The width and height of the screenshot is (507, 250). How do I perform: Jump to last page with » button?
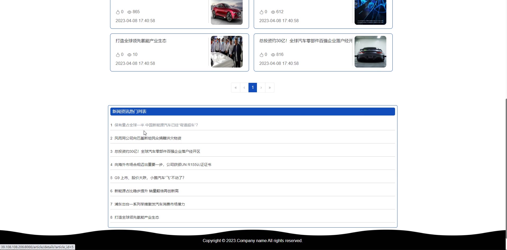tap(270, 88)
